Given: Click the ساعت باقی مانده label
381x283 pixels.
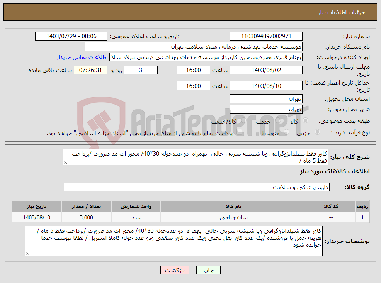Looking at the screenshot, I should pyautogui.click(x=50, y=70).
